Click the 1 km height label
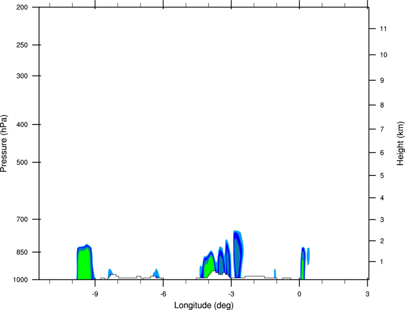This screenshot has height=310, width=405. click(x=382, y=262)
